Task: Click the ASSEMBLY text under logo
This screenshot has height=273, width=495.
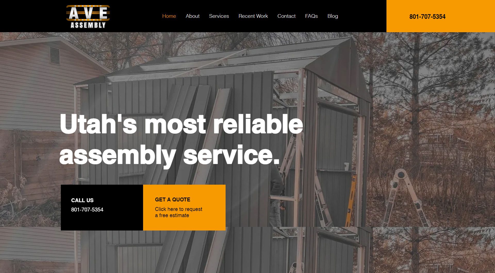Action: [88, 25]
